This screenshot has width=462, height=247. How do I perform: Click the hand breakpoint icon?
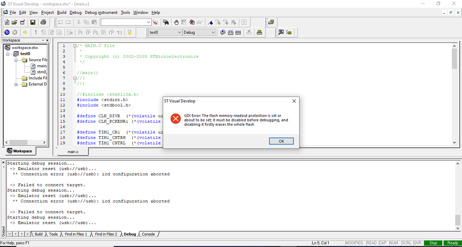click(176, 22)
